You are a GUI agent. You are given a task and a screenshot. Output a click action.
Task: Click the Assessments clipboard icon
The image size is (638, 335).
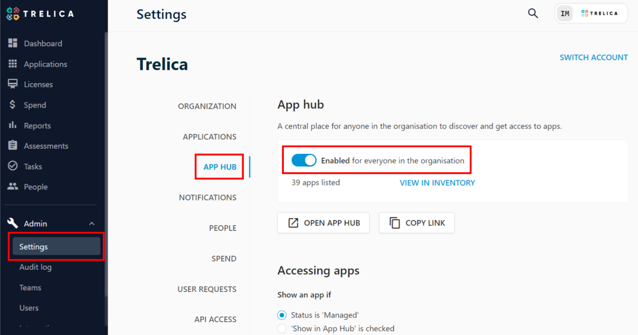[13, 145]
